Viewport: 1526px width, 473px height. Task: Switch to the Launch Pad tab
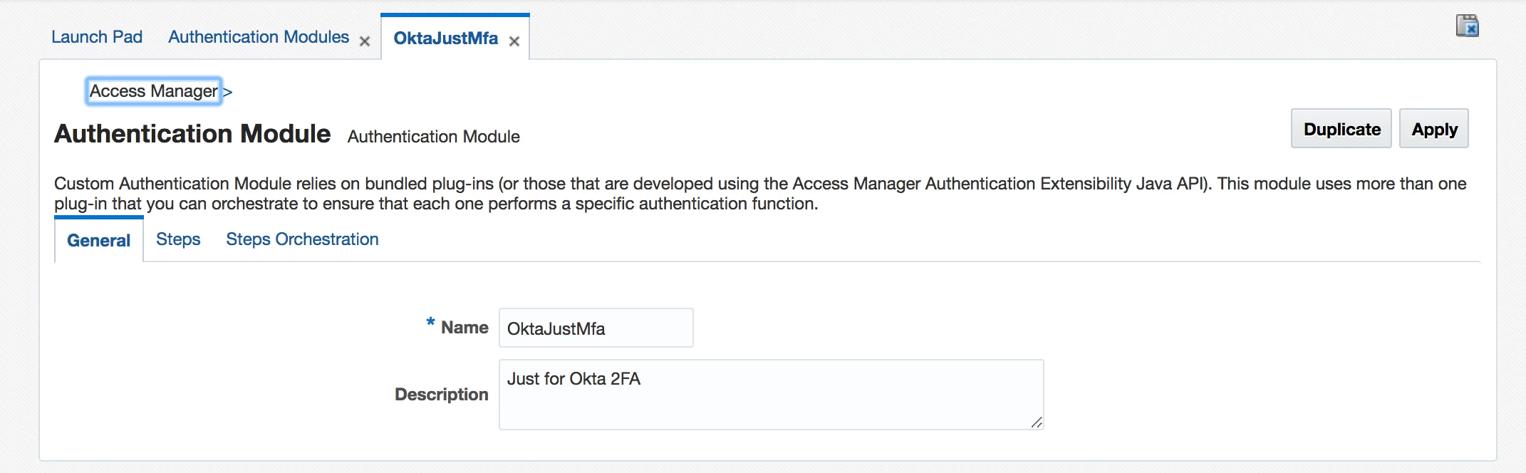[x=97, y=37]
